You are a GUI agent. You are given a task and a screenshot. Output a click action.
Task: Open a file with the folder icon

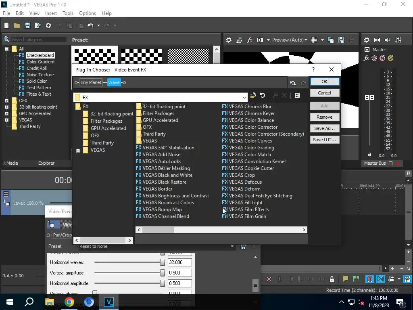[x=17, y=25]
